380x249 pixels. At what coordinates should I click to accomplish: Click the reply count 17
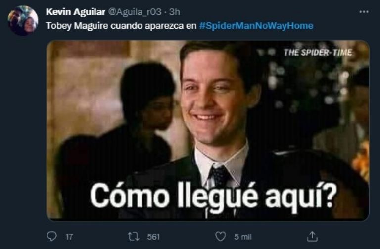click(69, 237)
